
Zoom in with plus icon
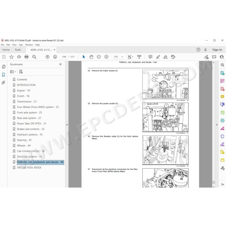pyautogui.click(x=106, y=57)
